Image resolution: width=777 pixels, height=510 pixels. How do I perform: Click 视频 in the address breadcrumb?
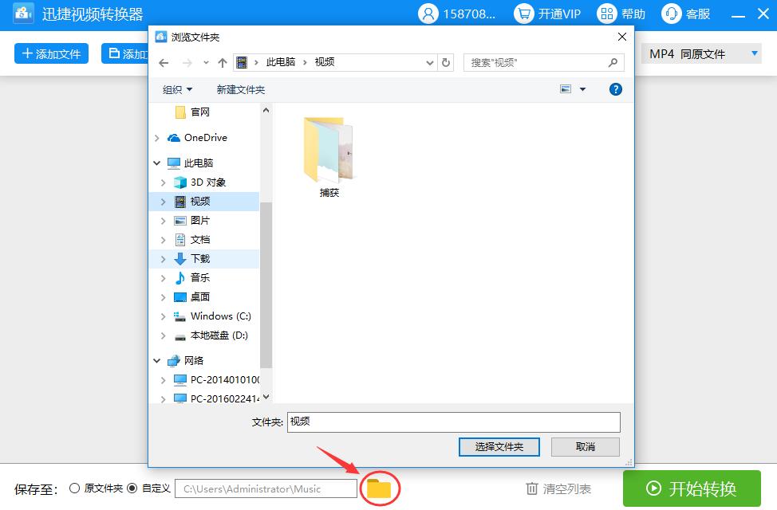tap(325, 62)
